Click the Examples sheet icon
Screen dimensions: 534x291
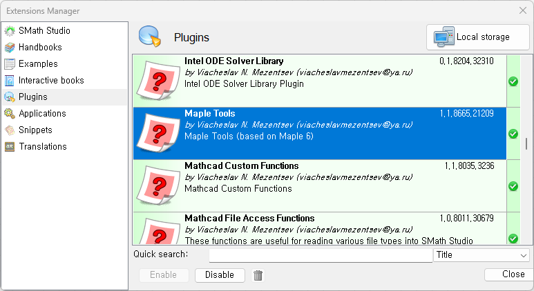(x=10, y=64)
